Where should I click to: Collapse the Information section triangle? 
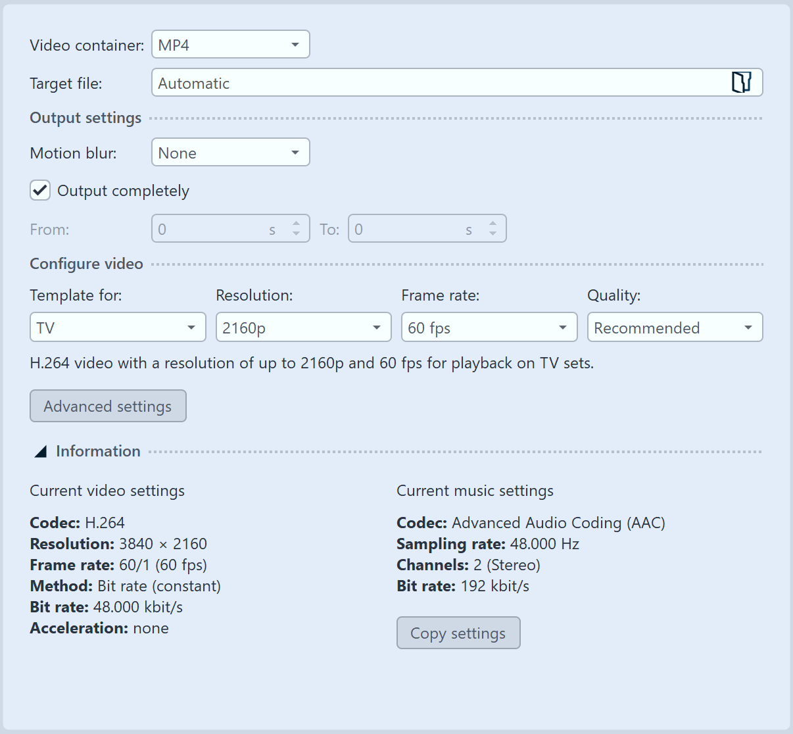point(40,451)
